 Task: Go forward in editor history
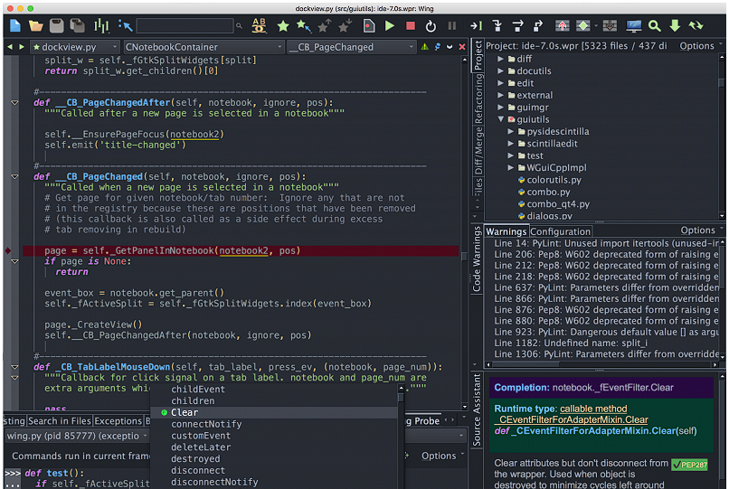pyautogui.click(x=22, y=47)
